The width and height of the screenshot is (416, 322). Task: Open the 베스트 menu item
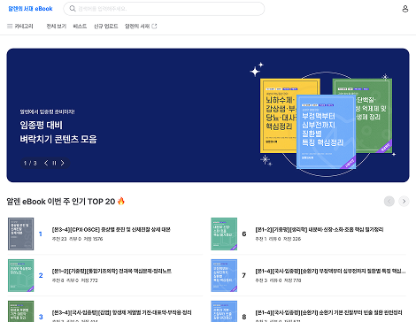pos(80,27)
